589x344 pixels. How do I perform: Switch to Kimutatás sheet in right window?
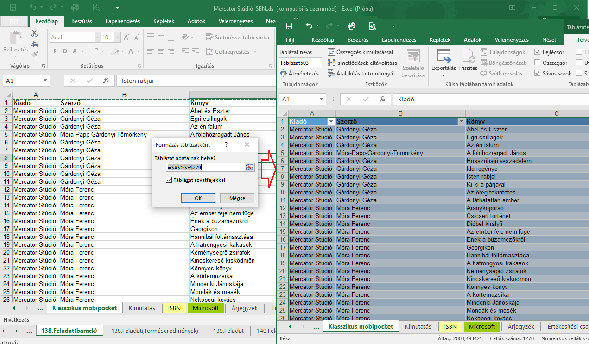[x=418, y=326]
